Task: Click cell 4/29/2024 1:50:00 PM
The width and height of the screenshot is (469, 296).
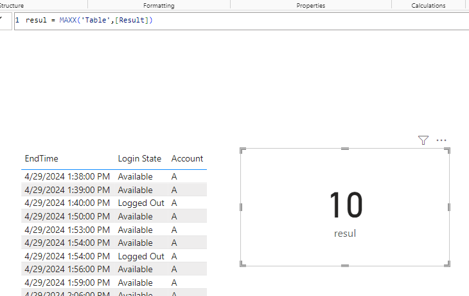Action: 67,216
